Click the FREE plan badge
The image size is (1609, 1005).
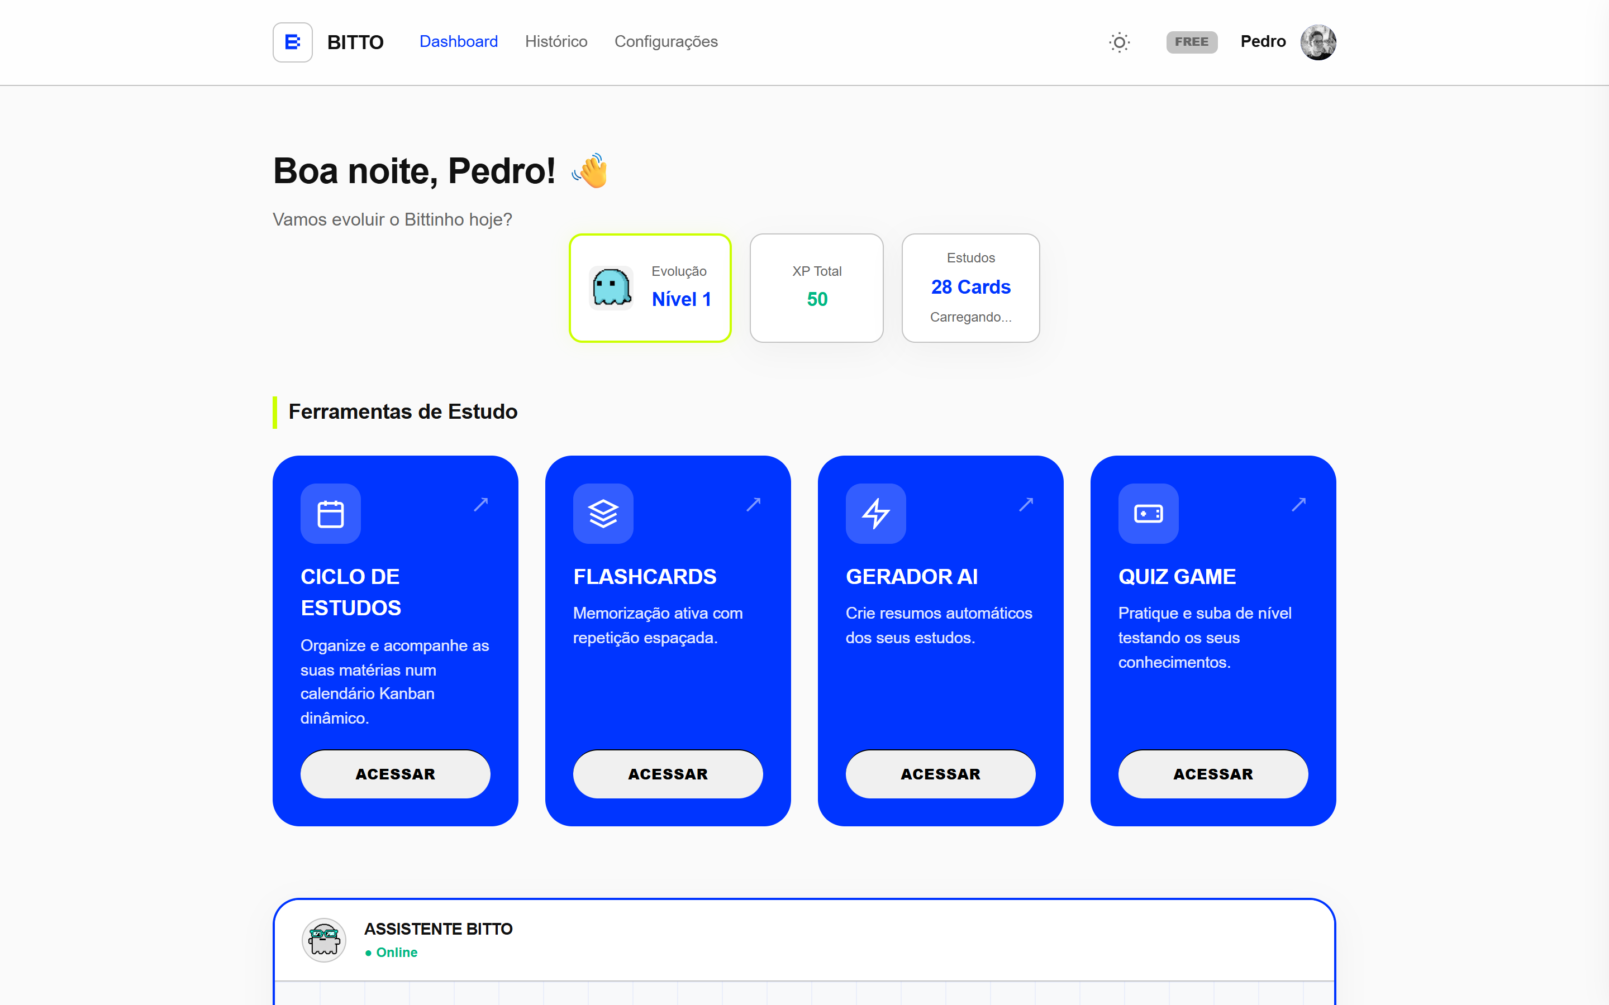(1192, 42)
